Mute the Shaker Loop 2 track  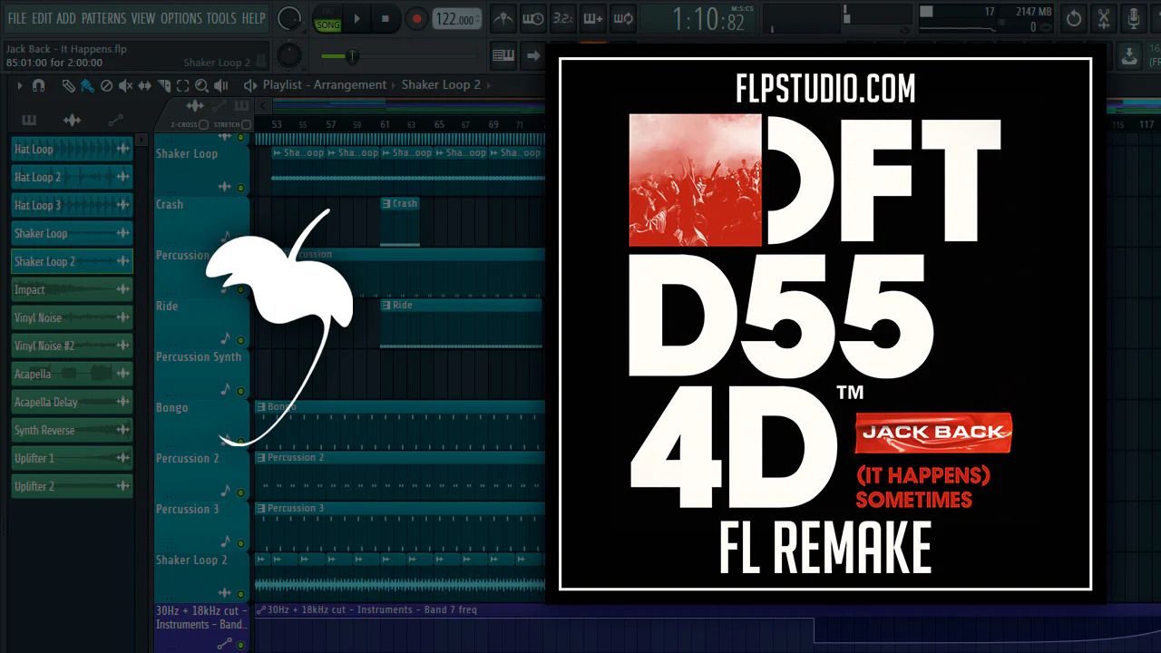pyautogui.click(x=240, y=594)
